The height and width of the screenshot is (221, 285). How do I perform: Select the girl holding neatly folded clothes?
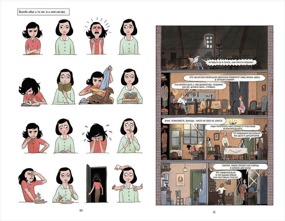[129, 86]
